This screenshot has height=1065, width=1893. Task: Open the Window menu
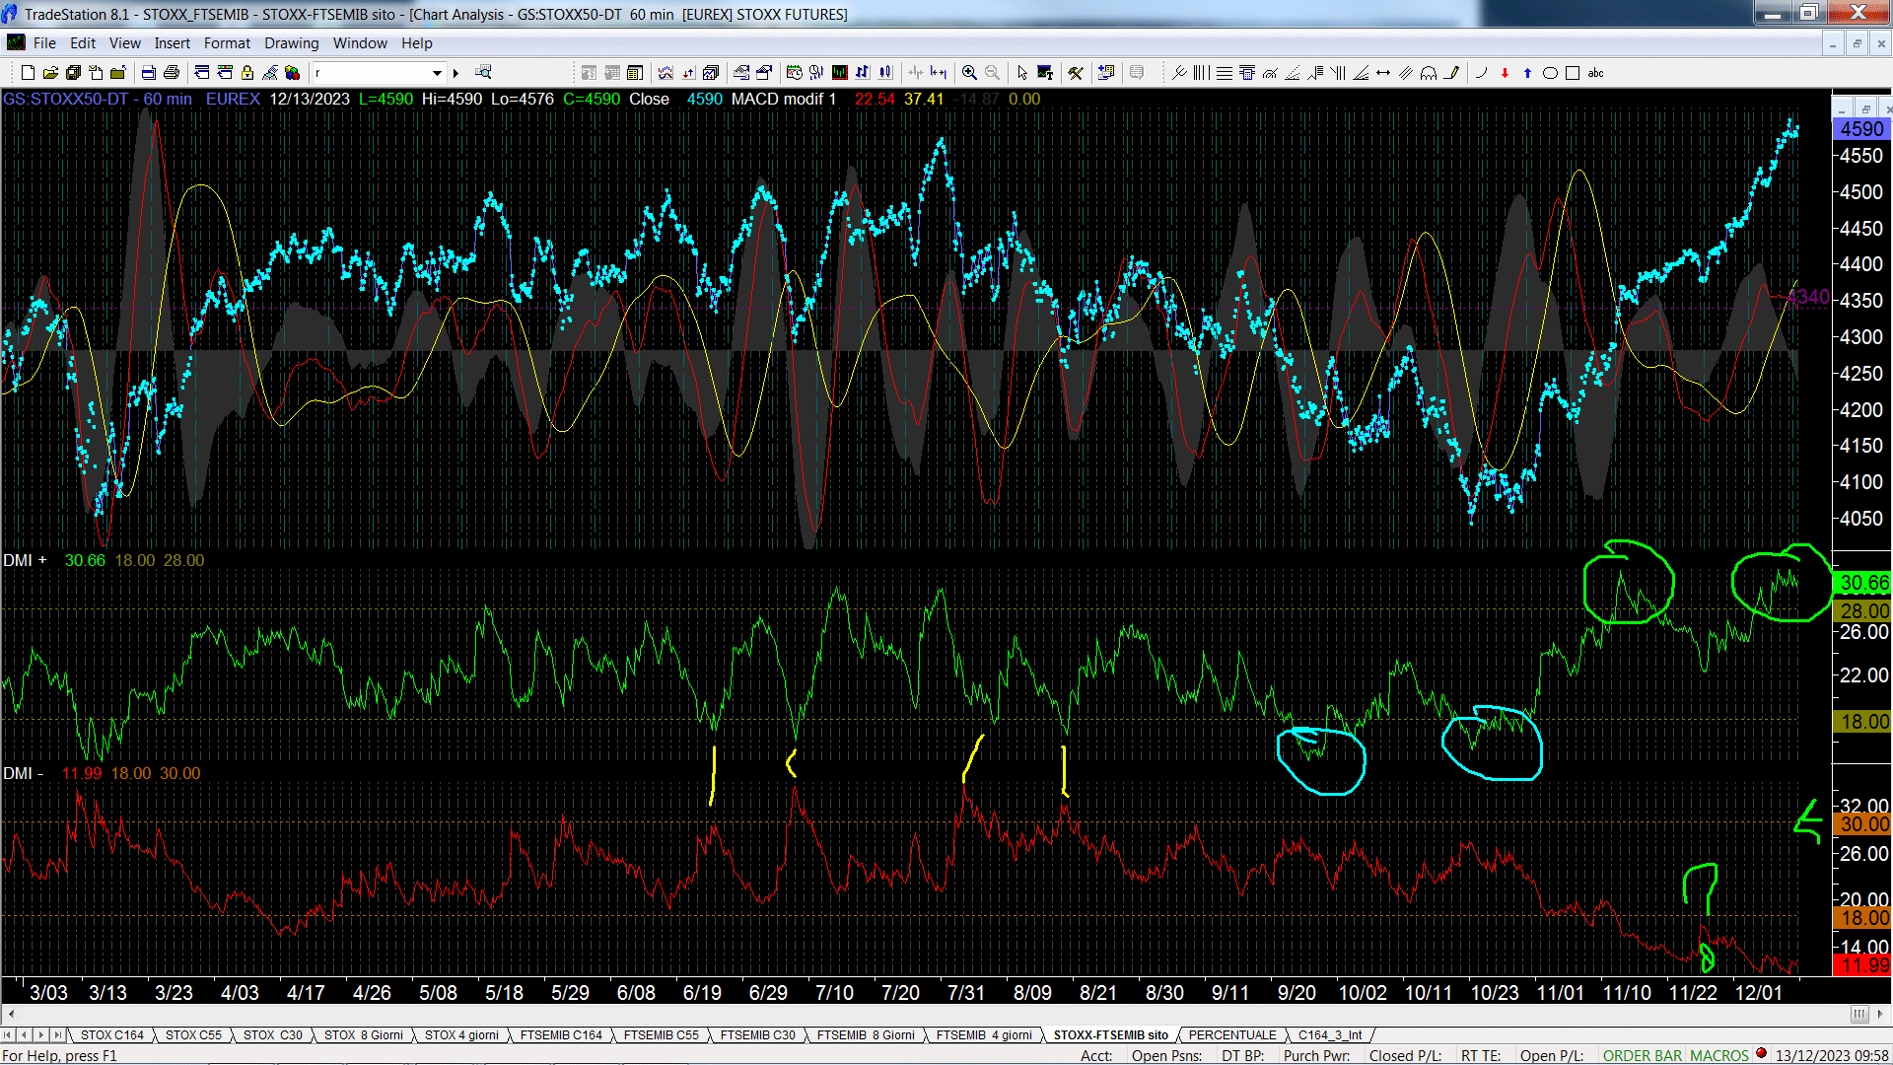[x=360, y=43]
